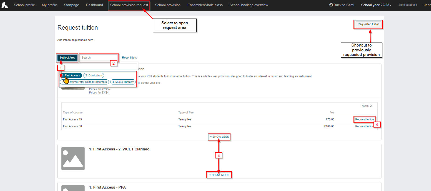This screenshot has width=431, height=191.
Task: Select School provision request tab
Action: click(x=129, y=5)
